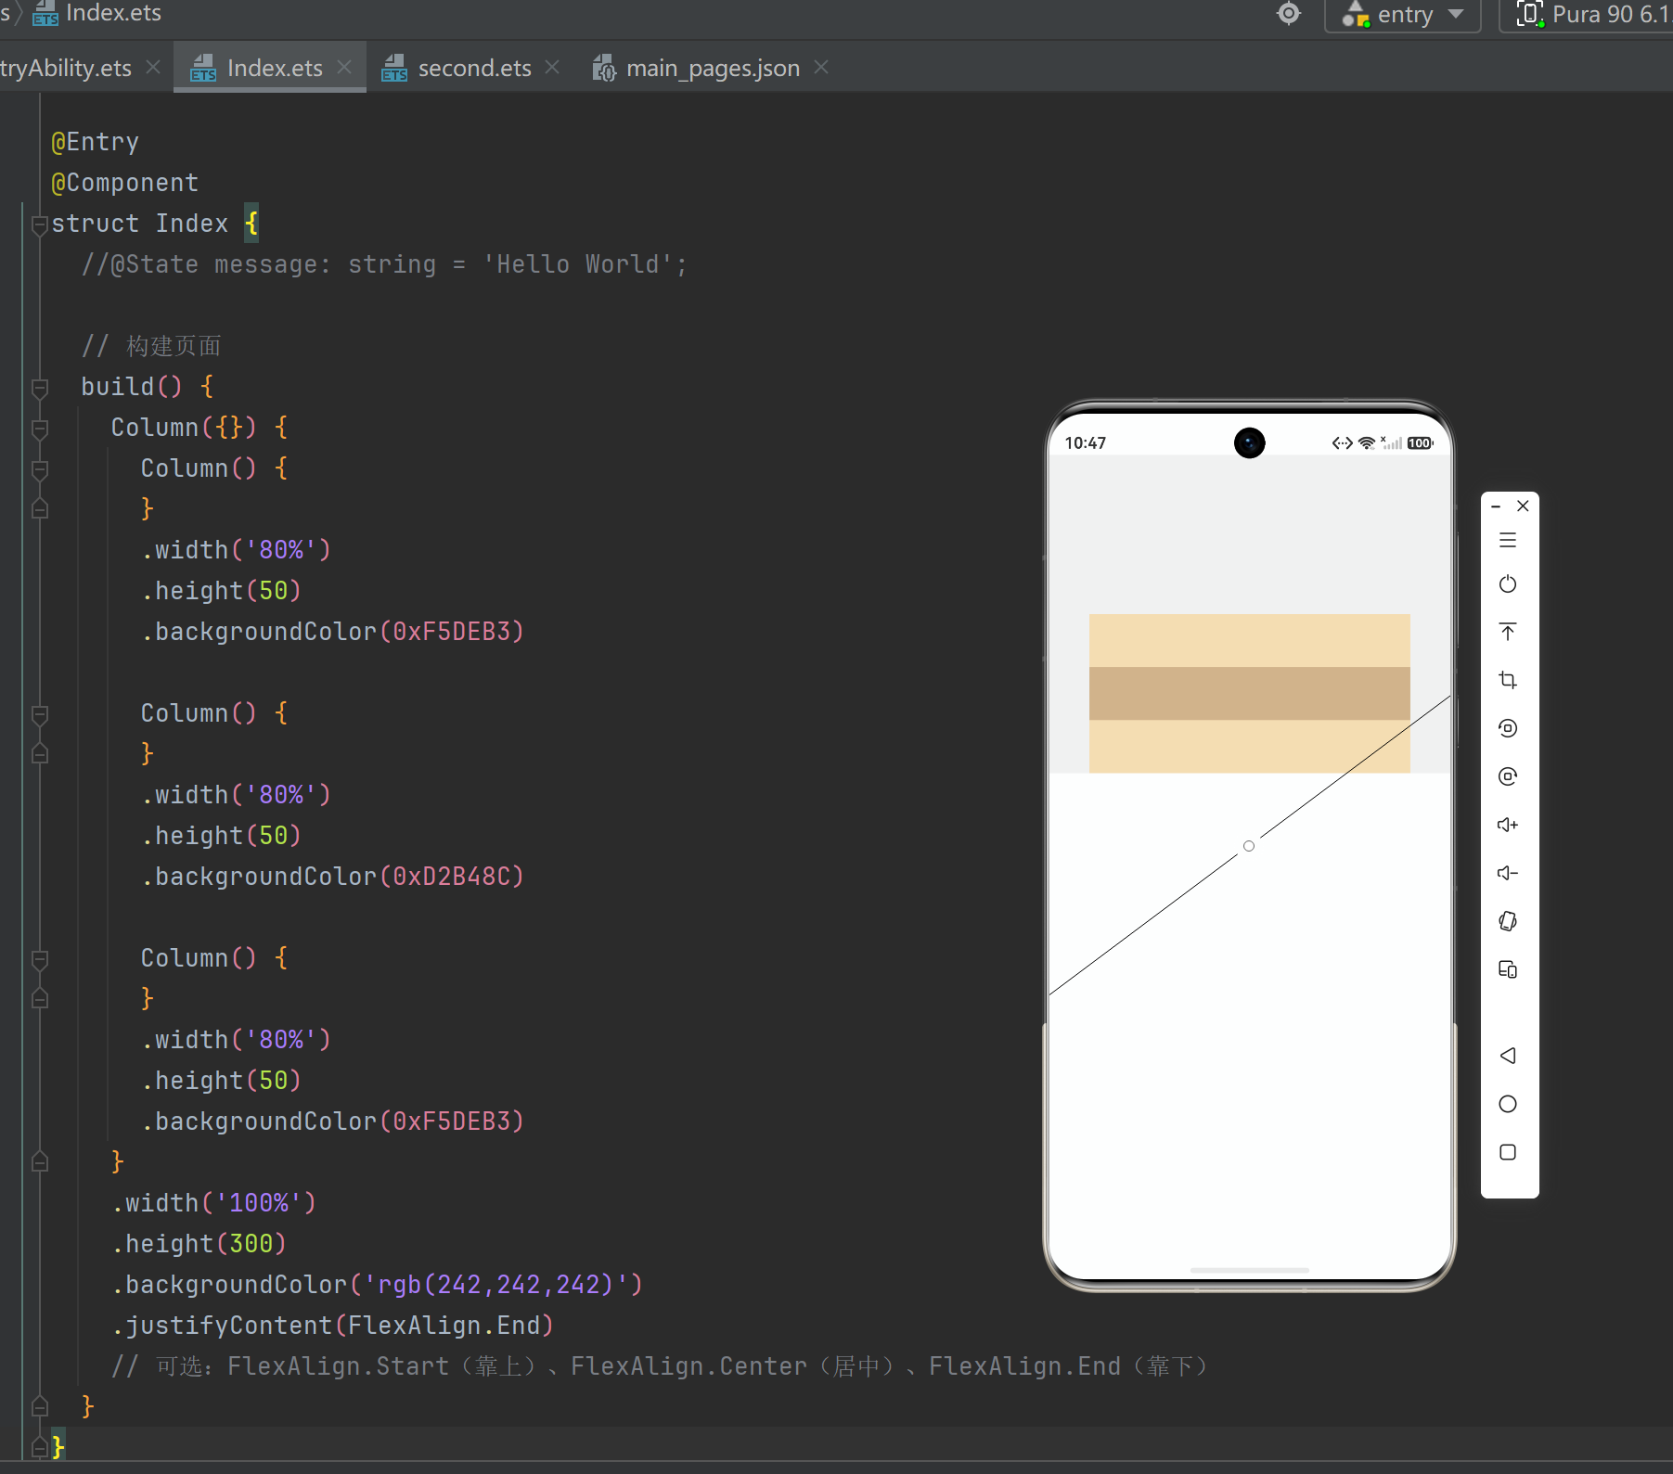The height and width of the screenshot is (1474, 1673).
Task: Click the top wheat-colored block in emulator
Action: click(x=1249, y=640)
